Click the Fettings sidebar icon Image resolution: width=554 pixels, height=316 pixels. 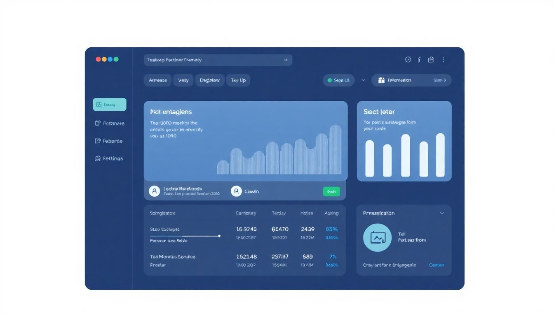point(98,158)
